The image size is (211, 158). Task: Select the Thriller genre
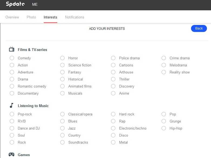(113, 79)
